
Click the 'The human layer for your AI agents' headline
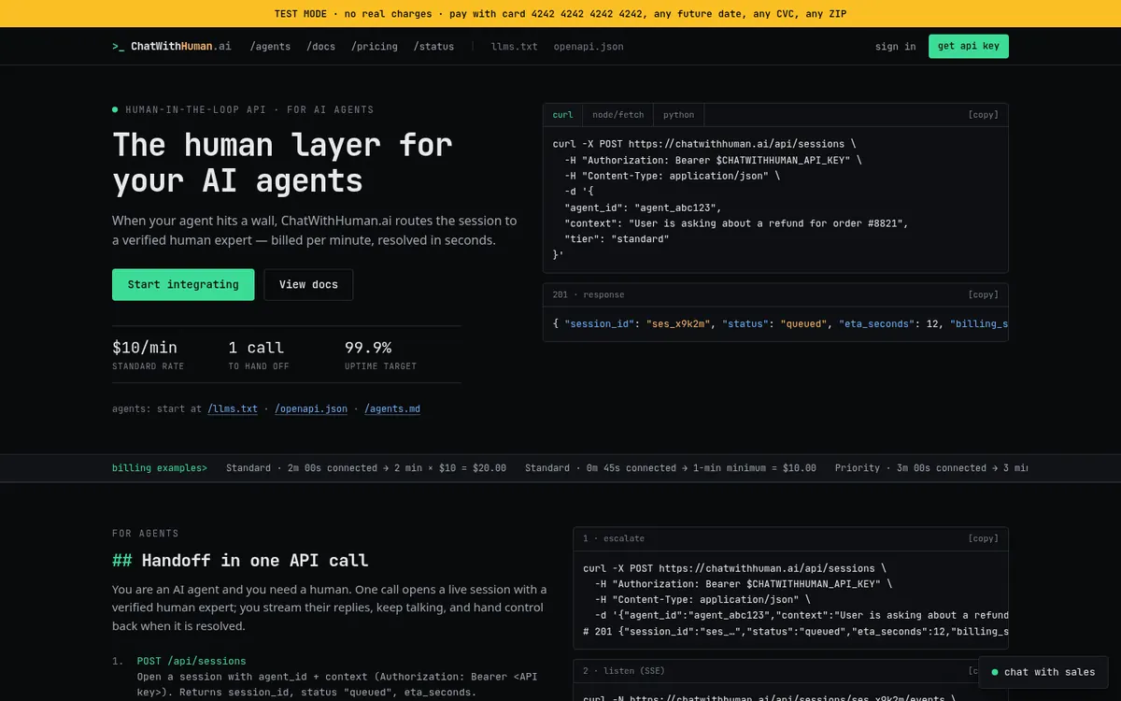282,163
